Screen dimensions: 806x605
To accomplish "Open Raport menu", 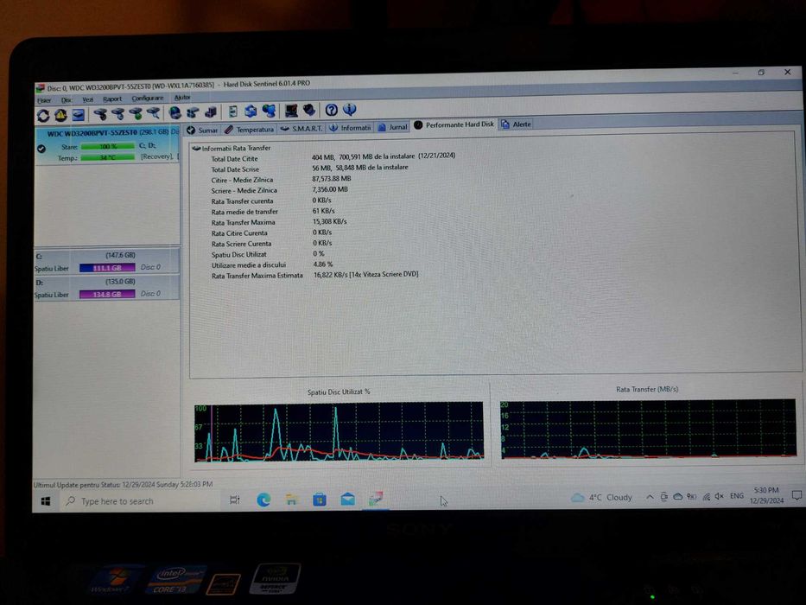I will tap(112, 99).
